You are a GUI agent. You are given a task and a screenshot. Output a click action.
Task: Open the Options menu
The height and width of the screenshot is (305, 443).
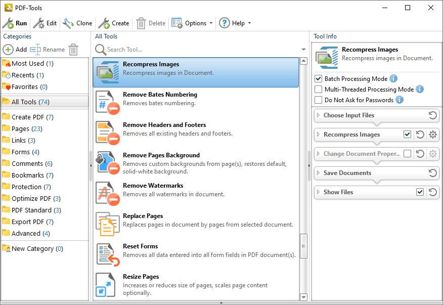pyautogui.click(x=192, y=23)
